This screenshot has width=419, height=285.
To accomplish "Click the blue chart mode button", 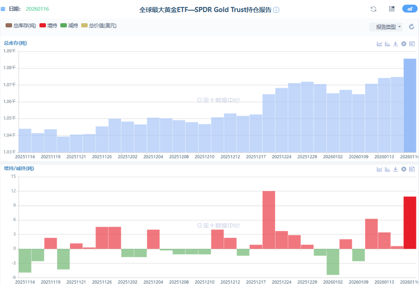I will click(410, 9).
